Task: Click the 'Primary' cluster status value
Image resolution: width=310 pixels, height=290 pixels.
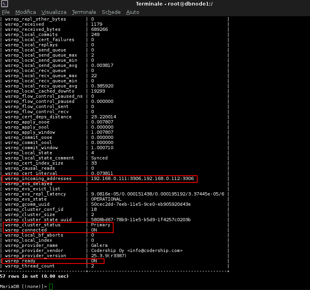Action: point(101,225)
